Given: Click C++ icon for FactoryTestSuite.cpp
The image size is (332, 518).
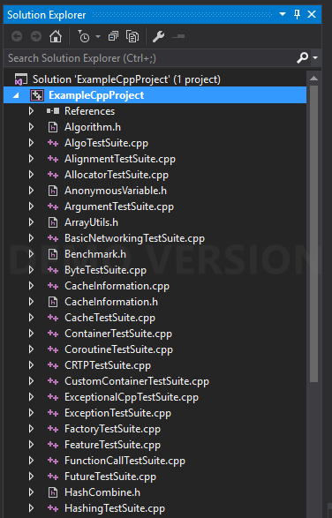Looking at the screenshot, I should coord(53,429).
